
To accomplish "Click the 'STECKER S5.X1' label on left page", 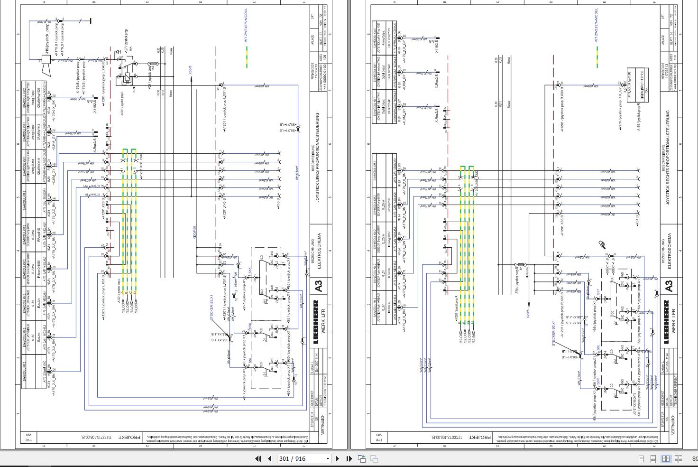I will coord(212,308).
